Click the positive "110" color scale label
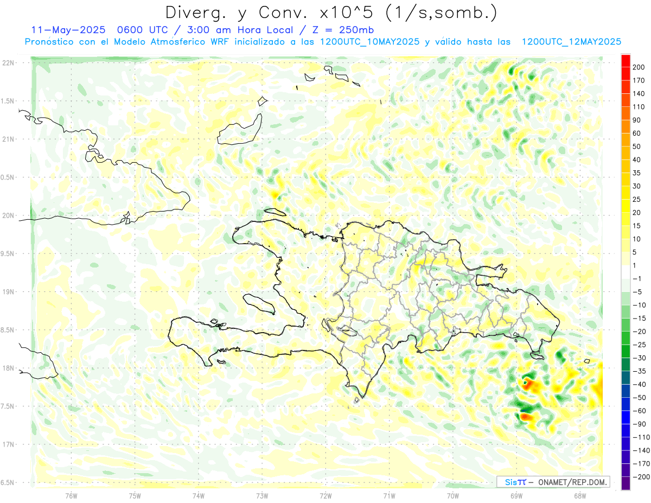 point(640,107)
